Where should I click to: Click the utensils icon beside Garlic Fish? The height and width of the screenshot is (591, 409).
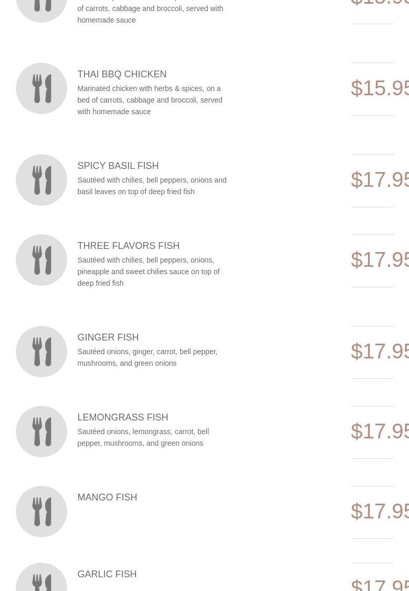pos(41,579)
